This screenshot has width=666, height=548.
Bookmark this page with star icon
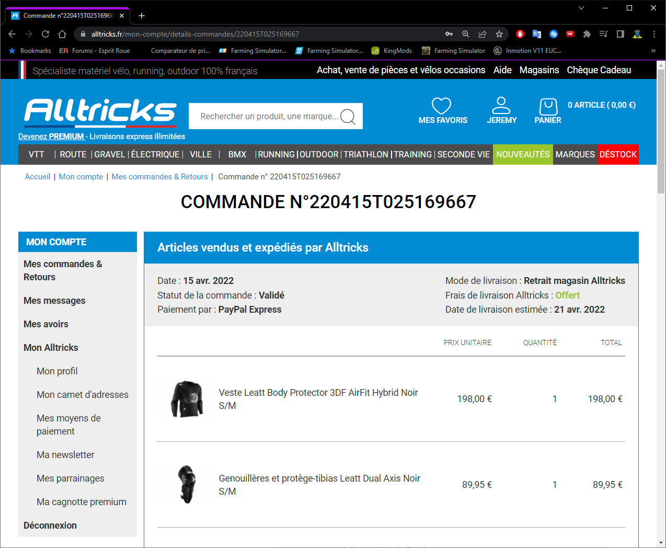(x=499, y=34)
